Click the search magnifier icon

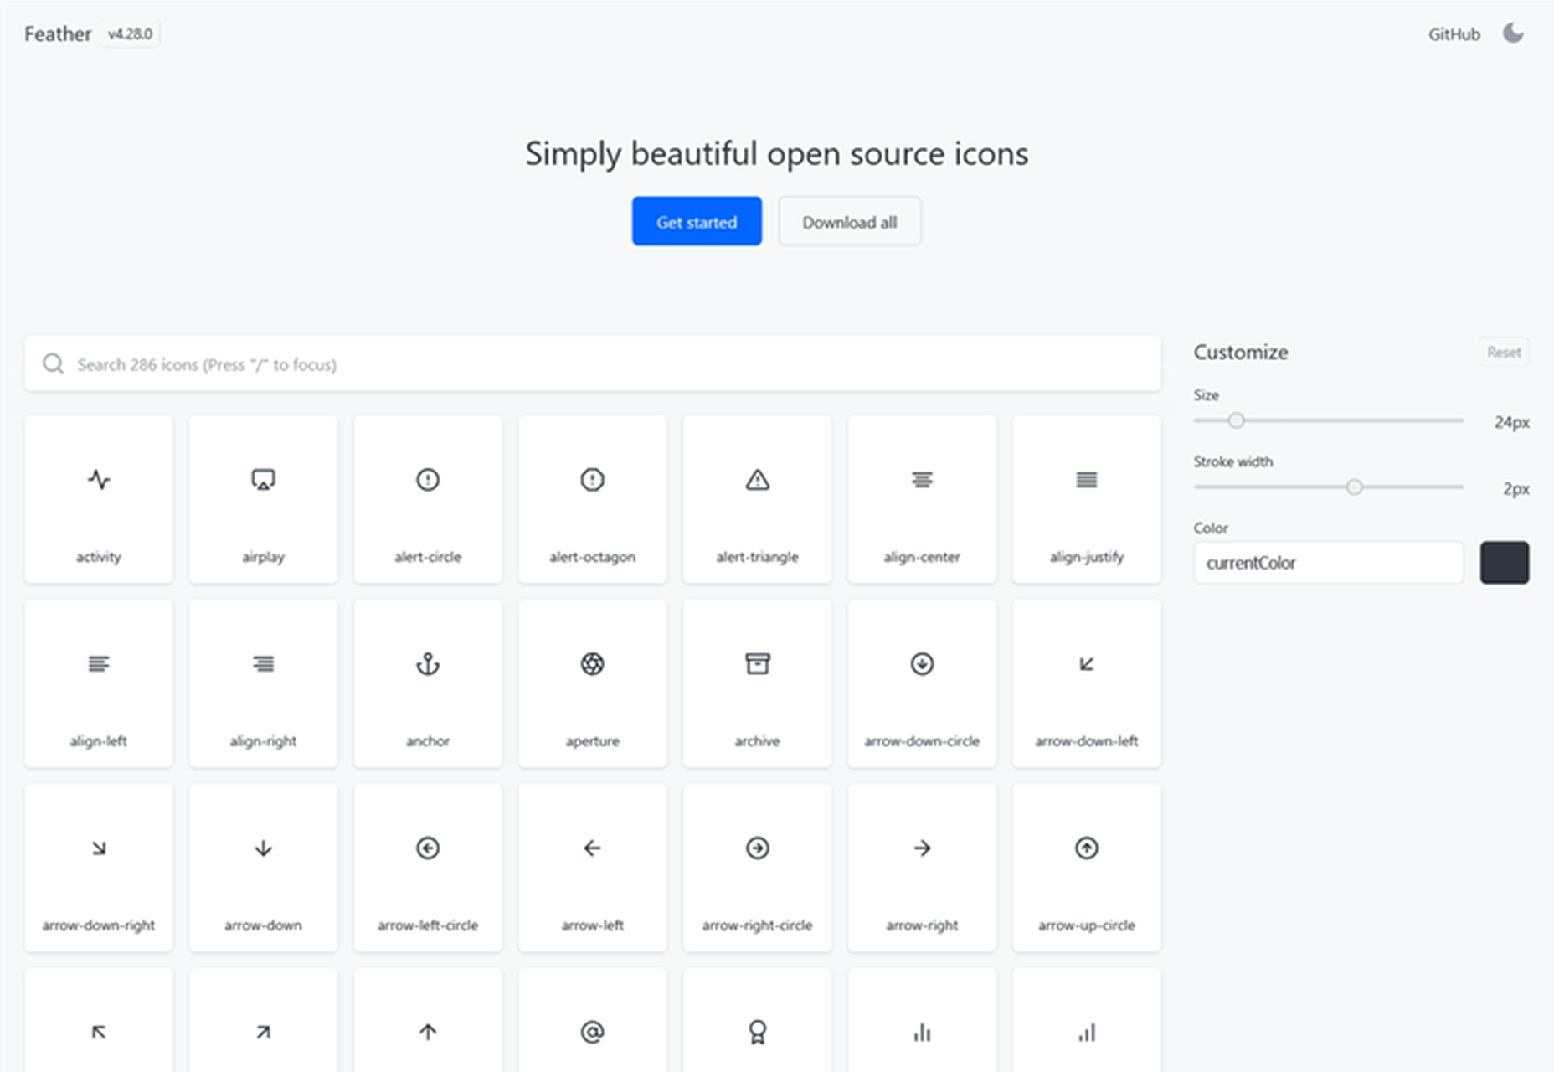(54, 364)
